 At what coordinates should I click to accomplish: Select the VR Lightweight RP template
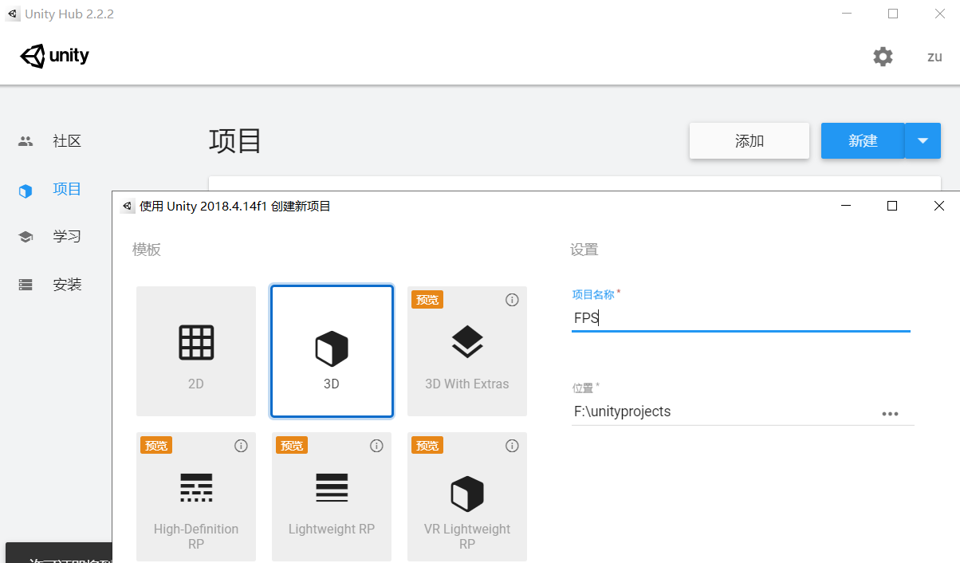(466, 496)
